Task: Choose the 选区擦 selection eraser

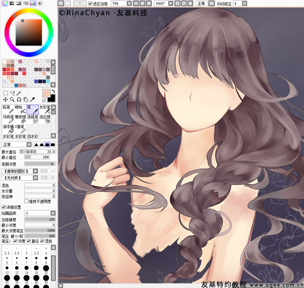Action: (x=45, y=119)
